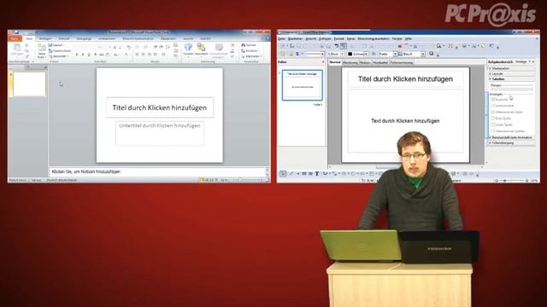Click slideshow view icon in PowerPoint status bar
This screenshot has width=547, height=307.
216,180
